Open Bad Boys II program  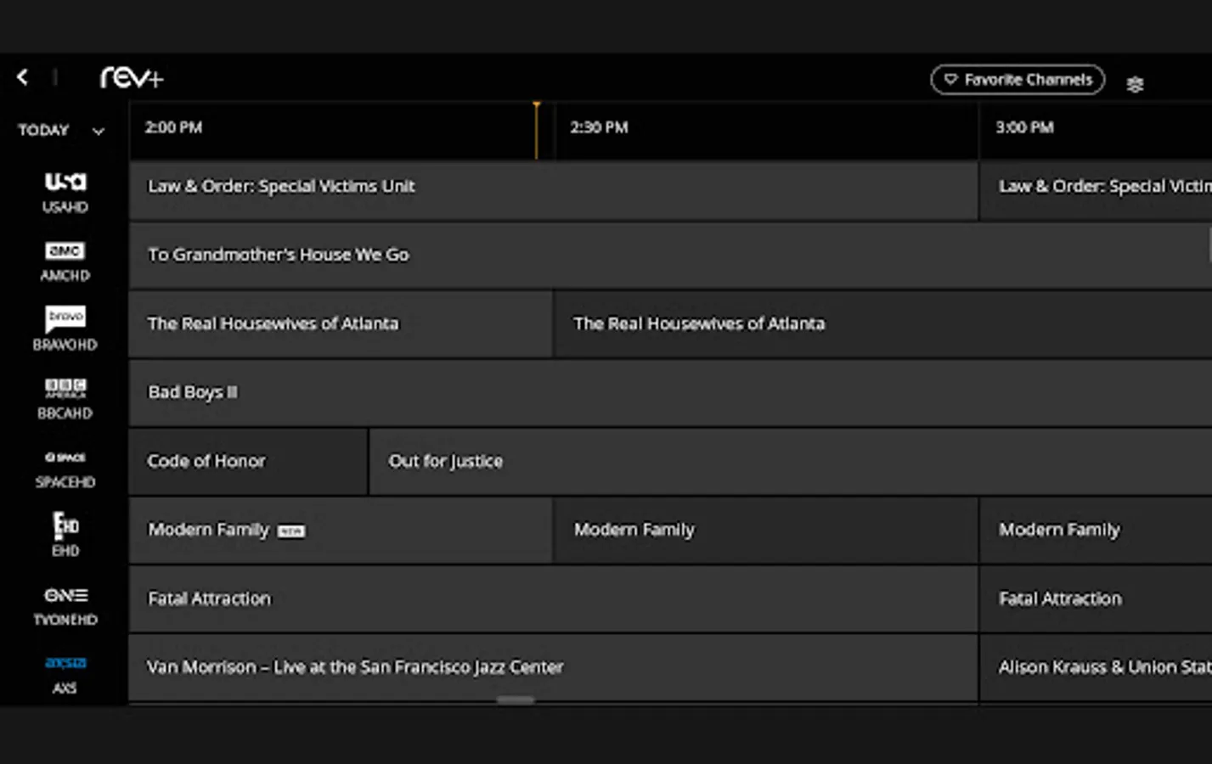(x=670, y=393)
